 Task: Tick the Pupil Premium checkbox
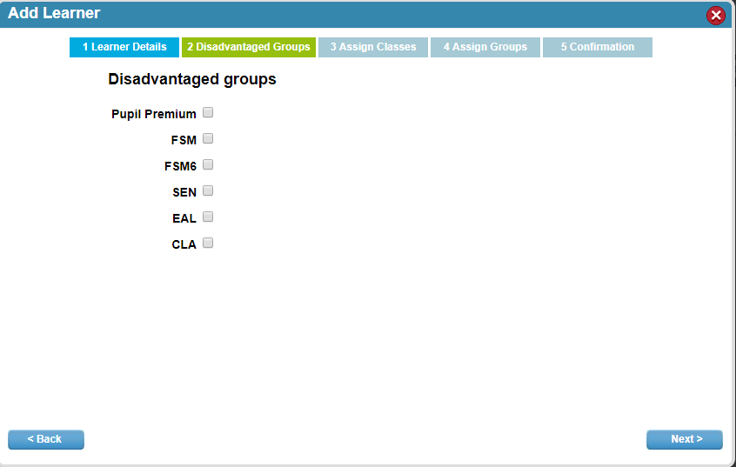pos(208,112)
